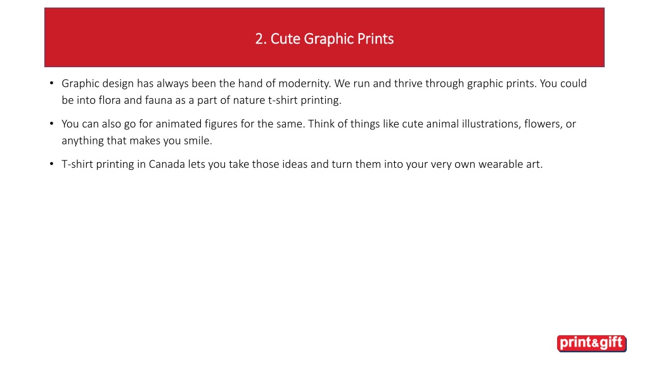Screen dimensions: 649x365
Task: Click the phrase 'animated figures'
Action: tap(196, 124)
